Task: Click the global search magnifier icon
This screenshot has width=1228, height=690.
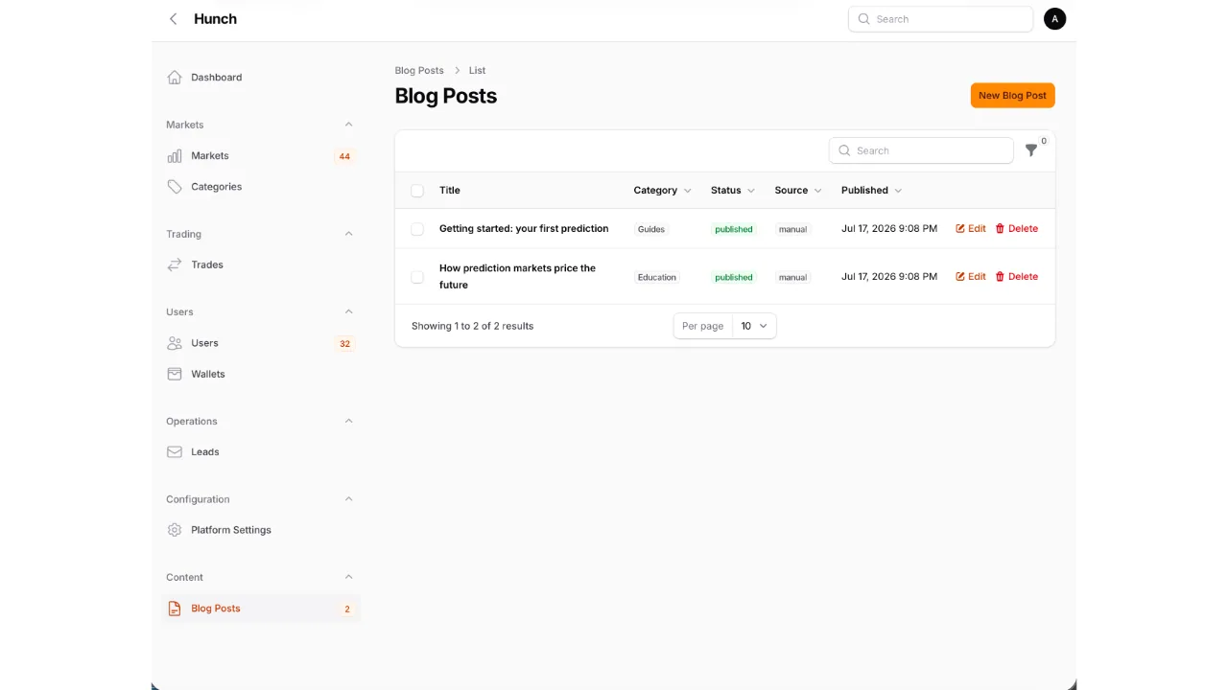Action: point(863,19)
